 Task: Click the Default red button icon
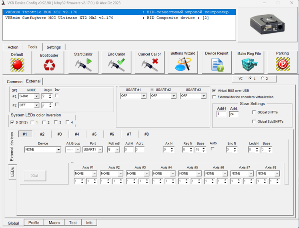[17, 64]
